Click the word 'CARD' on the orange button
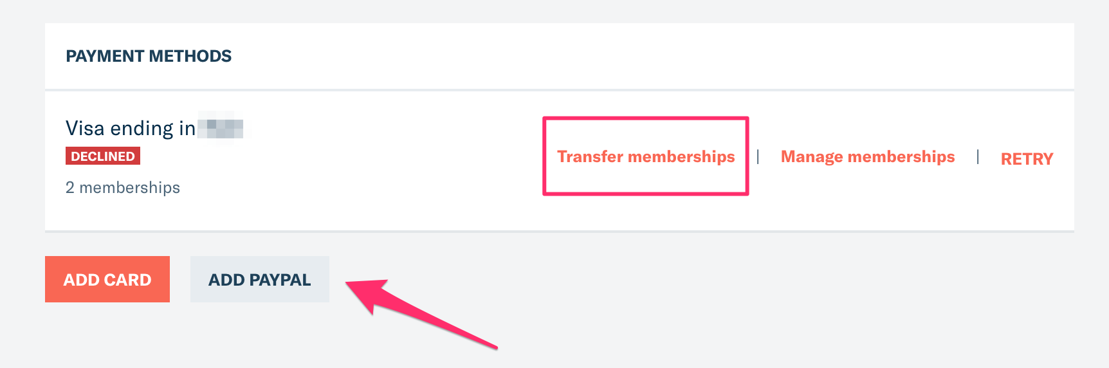 128,280
